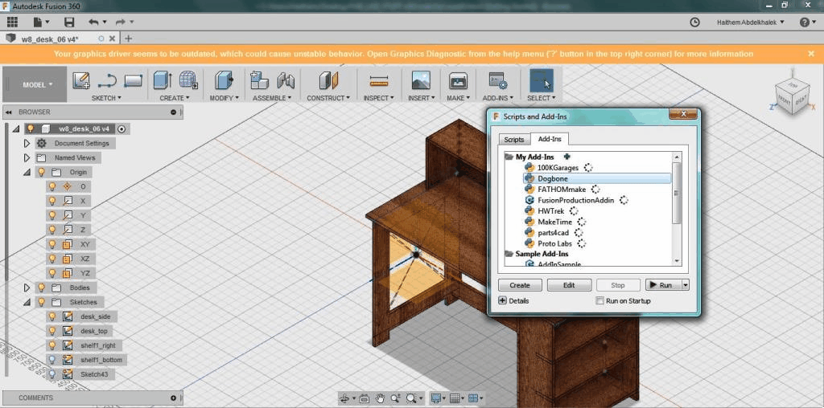The image size is (824, 408).
Task: Open Haithem Abdelkhalek user menu
Action: click(751, 22)
